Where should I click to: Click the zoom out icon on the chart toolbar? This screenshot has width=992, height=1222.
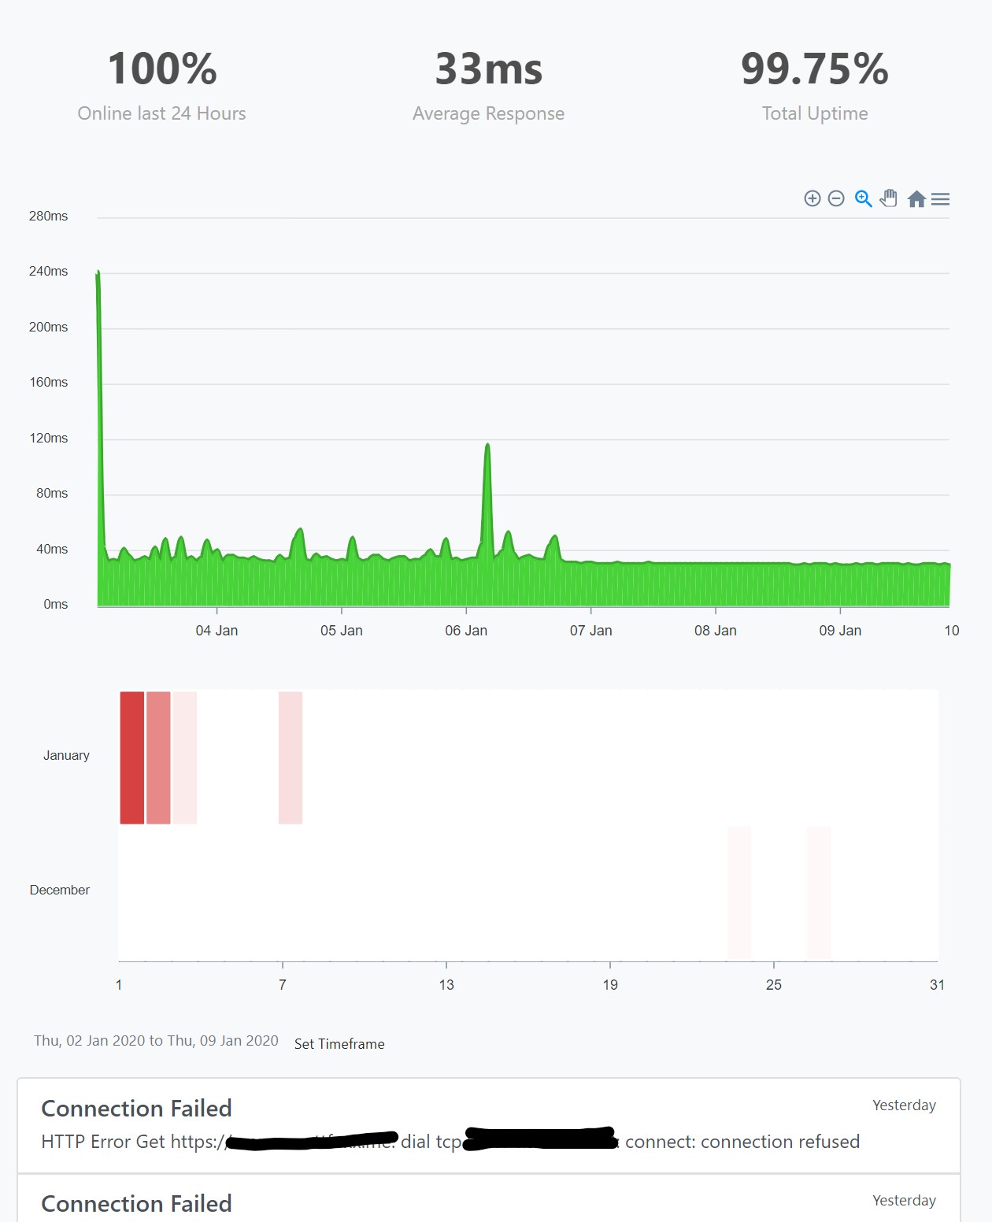coord(835,198)
